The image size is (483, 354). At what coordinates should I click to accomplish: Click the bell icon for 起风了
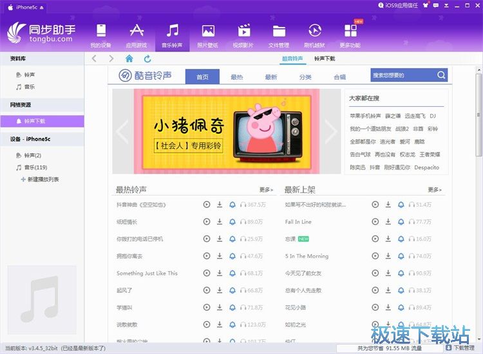pos(232,290)
